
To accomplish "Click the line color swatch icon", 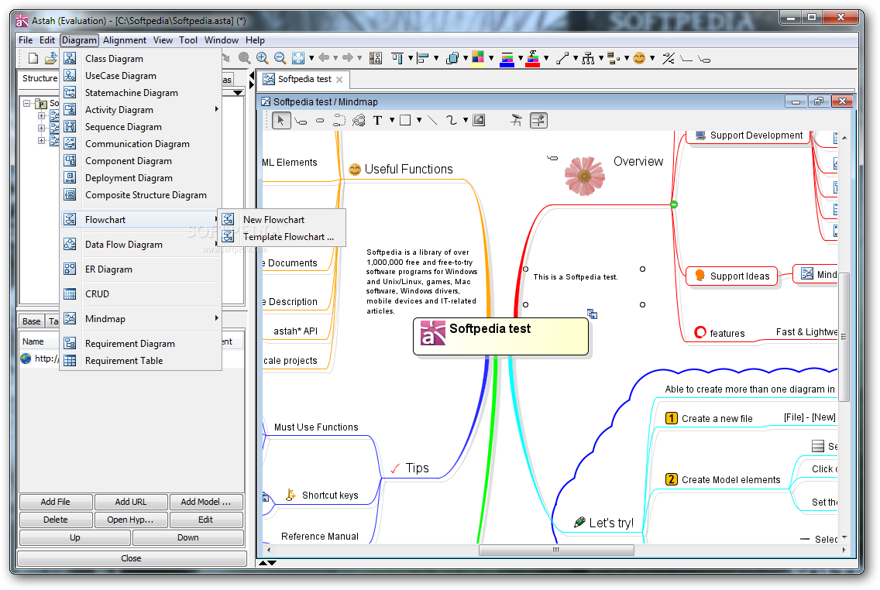I will [x=506, y=58].
